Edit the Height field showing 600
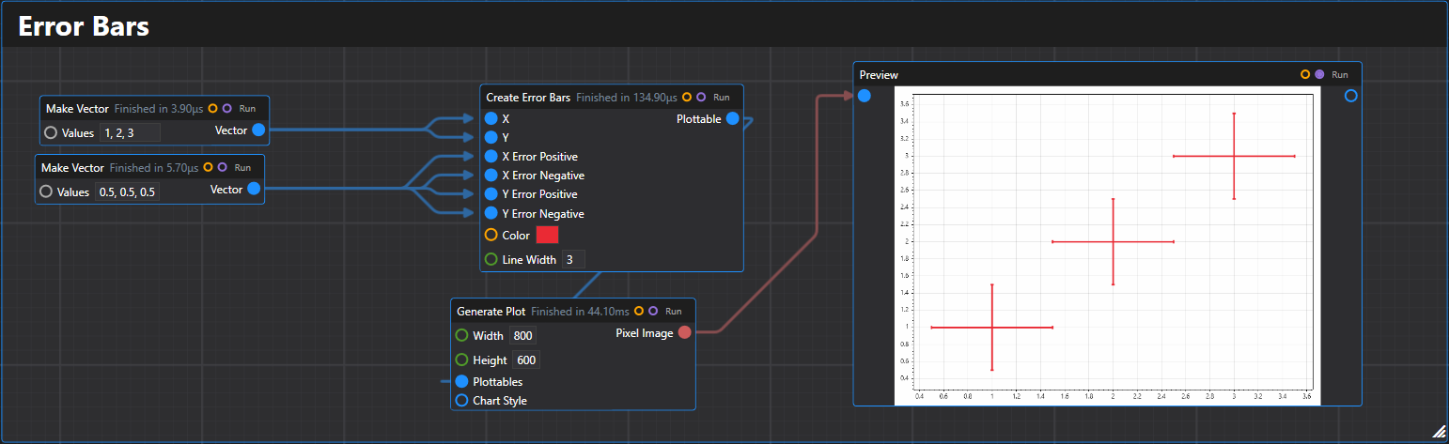The image size is (1449, 444). [525, 360]
